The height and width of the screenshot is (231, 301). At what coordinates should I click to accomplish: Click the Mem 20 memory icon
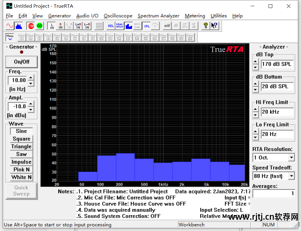190,37
